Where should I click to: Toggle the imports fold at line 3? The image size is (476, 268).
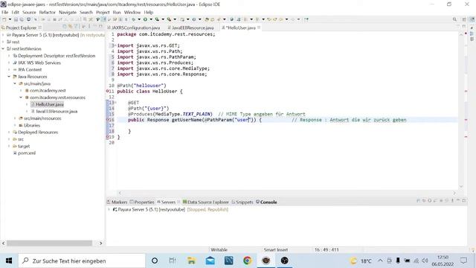point(115,45)
